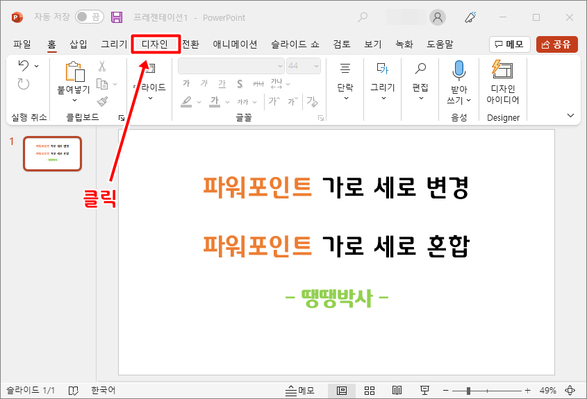The image size is (587, 399).
Task: Click the pen with sparkle icon
Action: point(470,17)
